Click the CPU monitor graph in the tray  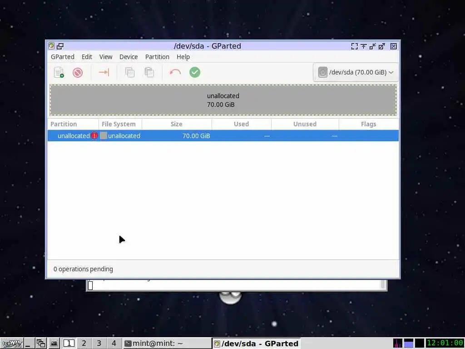398,344
